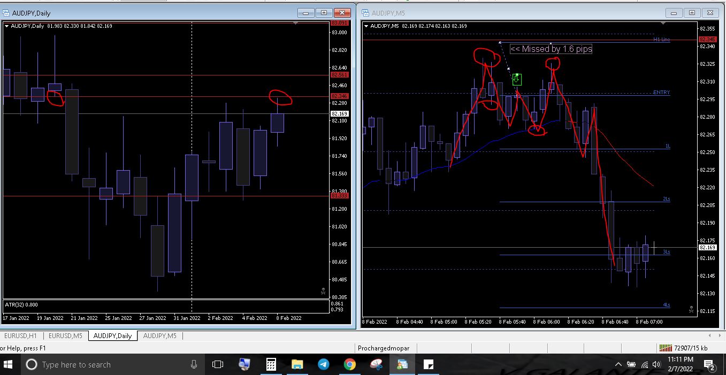
Task: Open File Explorer from the taskbar
Action: click(297, 365)
